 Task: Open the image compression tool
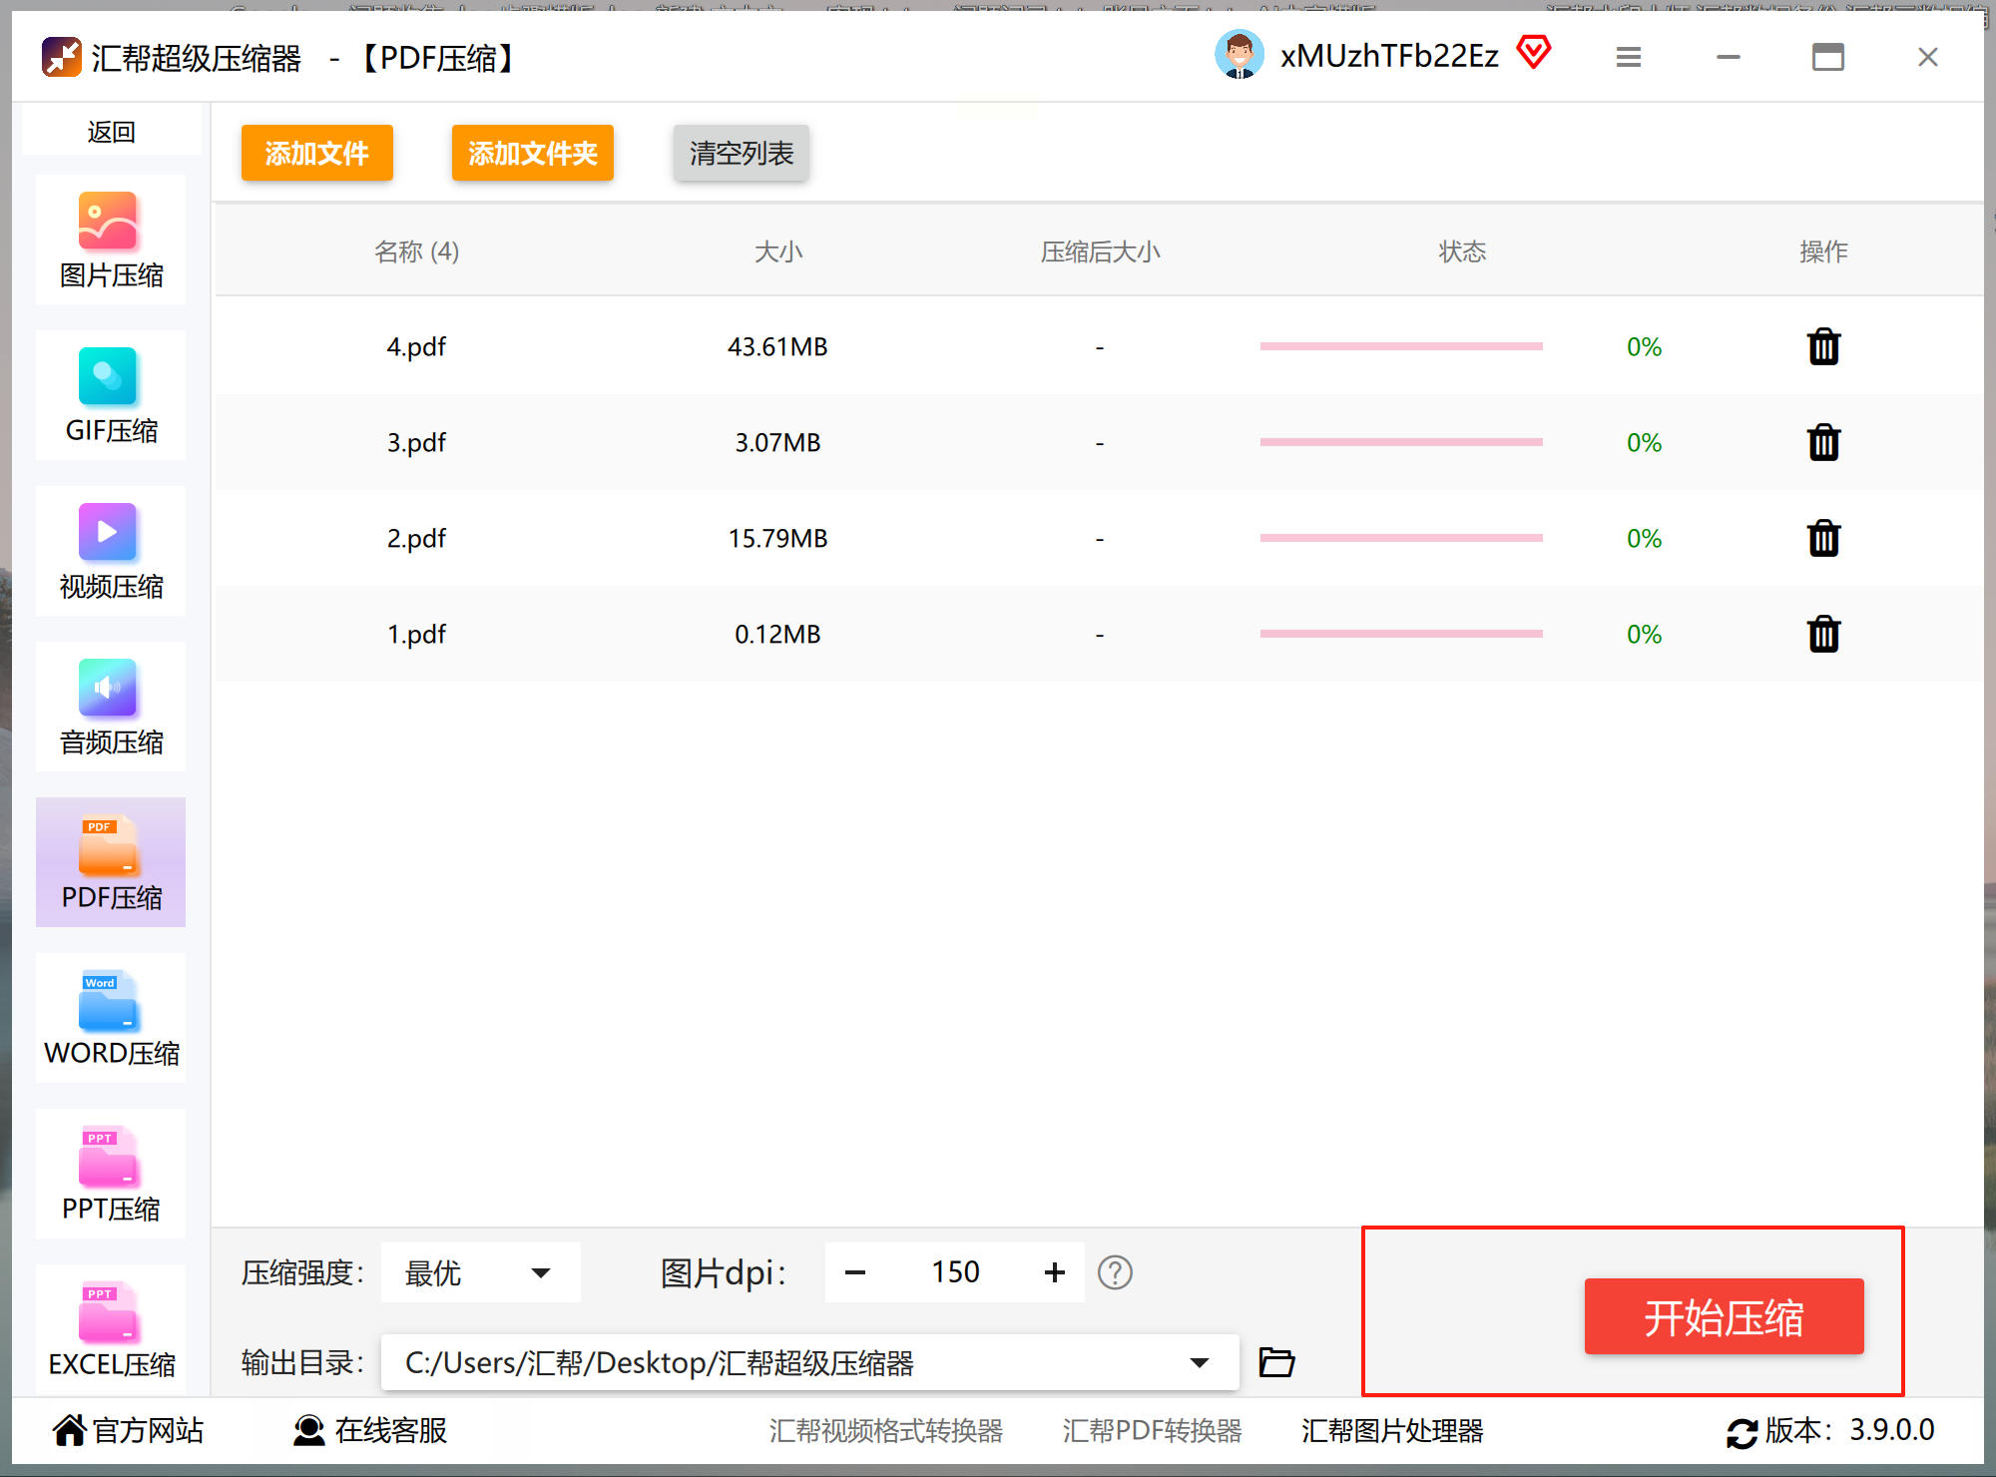point(111,241)
